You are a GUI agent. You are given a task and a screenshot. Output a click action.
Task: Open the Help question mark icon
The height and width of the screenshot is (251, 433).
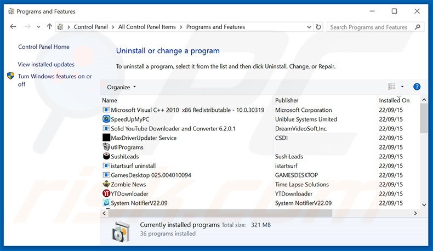(417, 87)
